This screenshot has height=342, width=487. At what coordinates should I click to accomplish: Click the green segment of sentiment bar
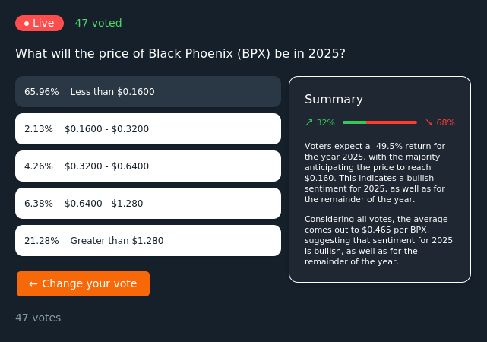click(354, 122)
